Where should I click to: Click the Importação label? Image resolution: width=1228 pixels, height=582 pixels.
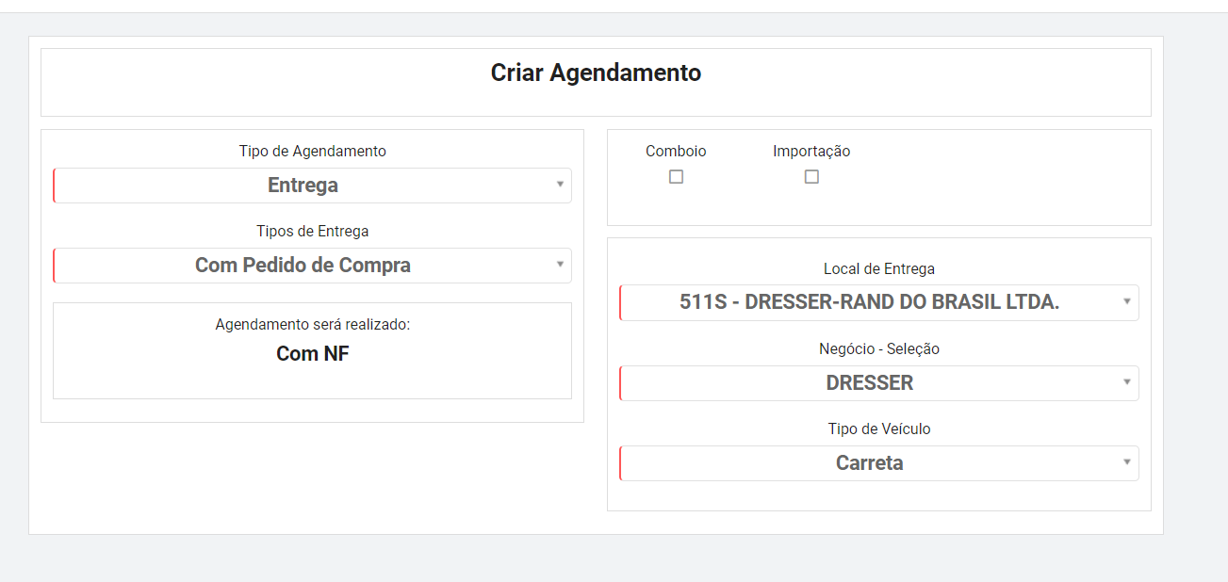point(811,151)
